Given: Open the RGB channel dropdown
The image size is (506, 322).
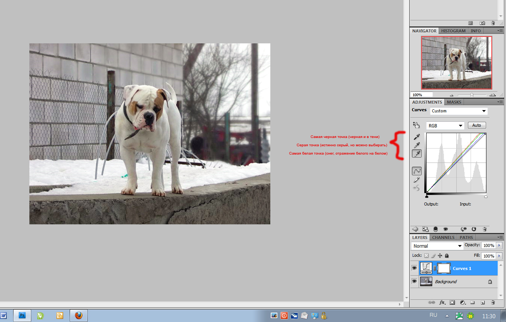Looking at the screenshot, I should point(445,126).
